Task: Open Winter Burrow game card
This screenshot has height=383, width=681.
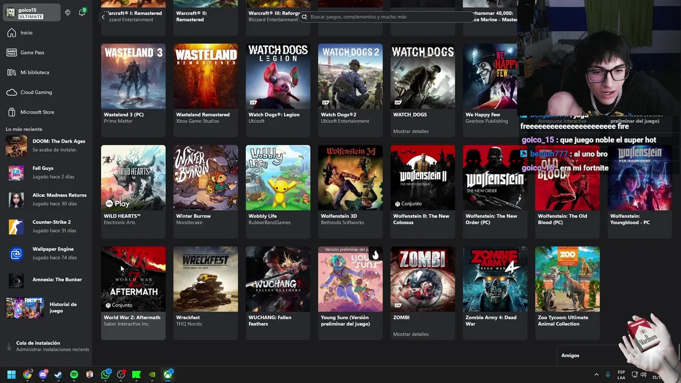Action: click(205, 191)
